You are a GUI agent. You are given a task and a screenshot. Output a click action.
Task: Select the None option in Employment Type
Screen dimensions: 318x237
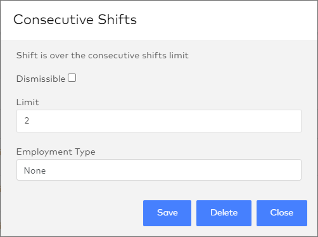pyautogui.click(x=35, y=170)
